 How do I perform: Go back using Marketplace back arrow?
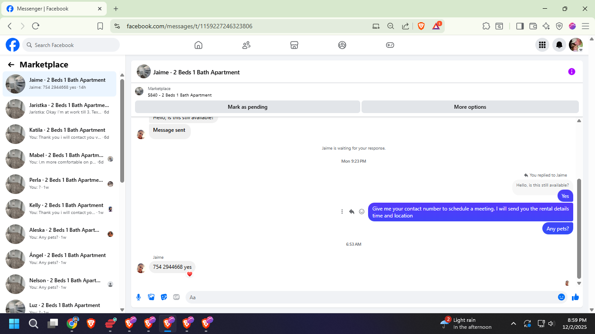[11, 65]
